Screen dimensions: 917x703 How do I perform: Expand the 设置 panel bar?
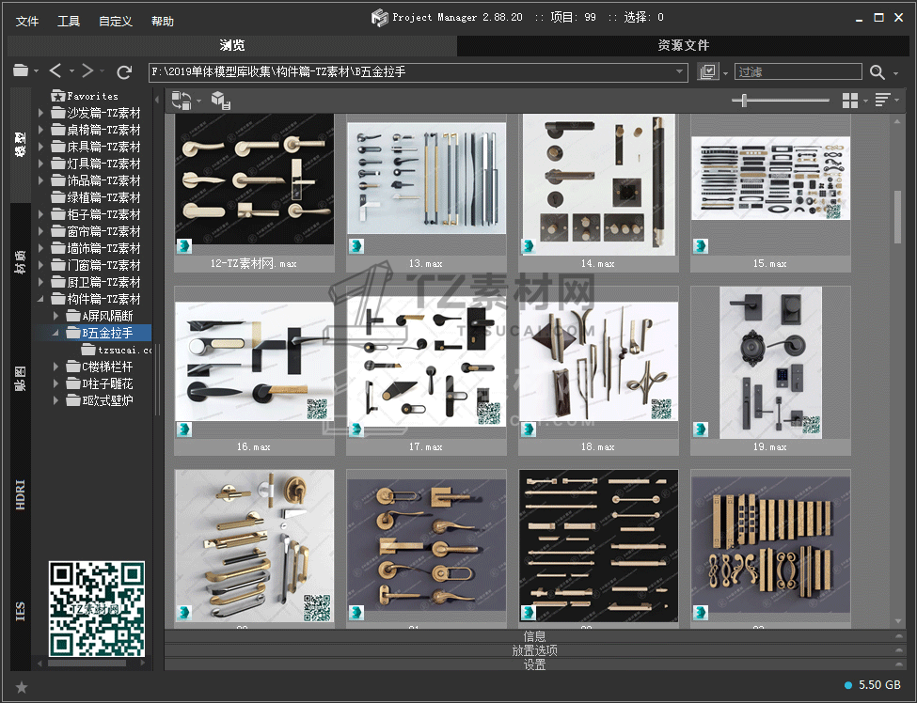click(x=534, y=664)
